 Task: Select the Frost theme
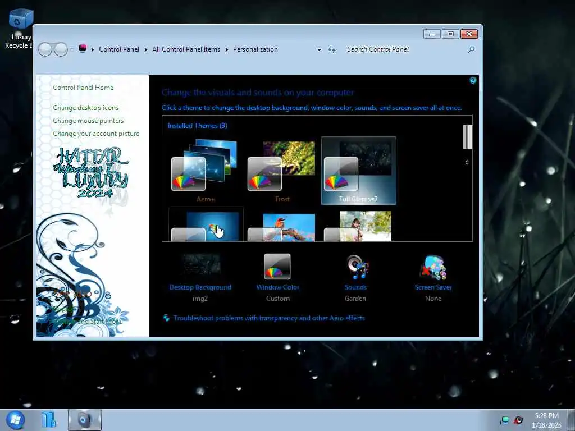coord(282,171)
